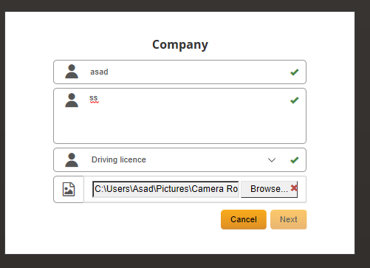Click green checkmark in asad field
This screenshot has height=268, width=370.
pos(295,72)
